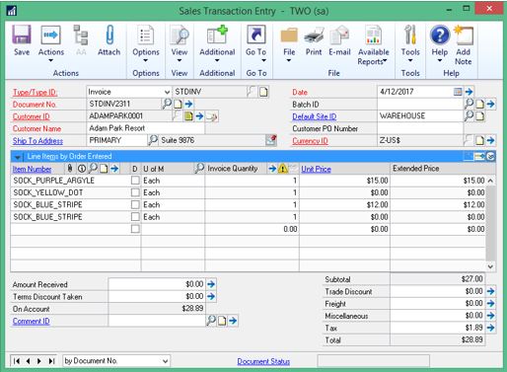Collapse the Line Items by Order Entered arrow
Image resolution: width=507 pixels, height=372 pixels.
tap(18, 157)
